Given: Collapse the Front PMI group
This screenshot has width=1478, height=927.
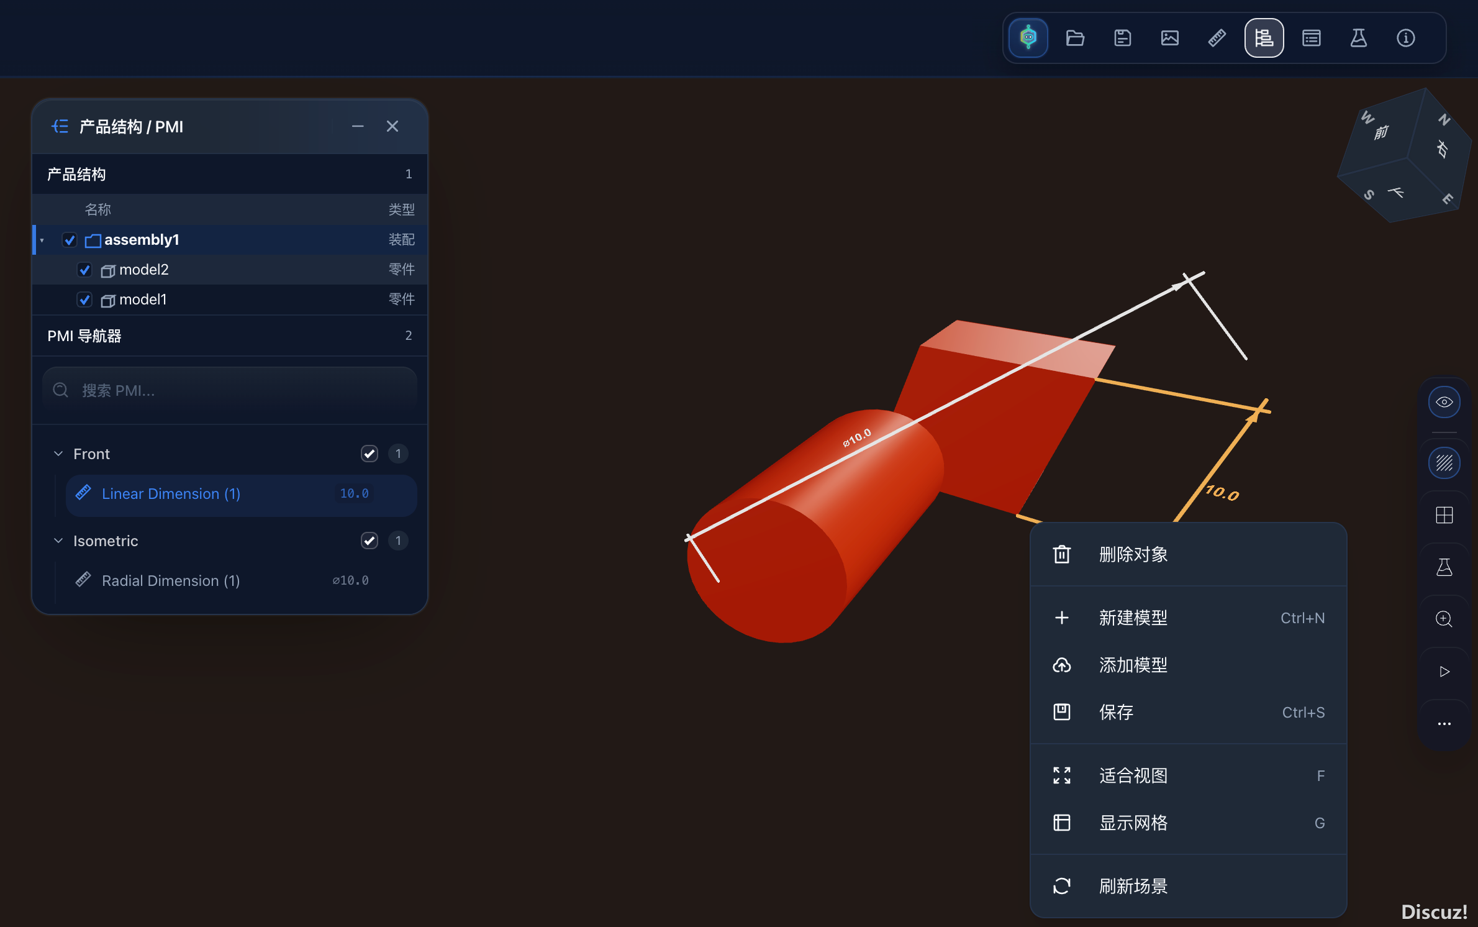Looking at the screenshot, I should (x=58, y=454).
